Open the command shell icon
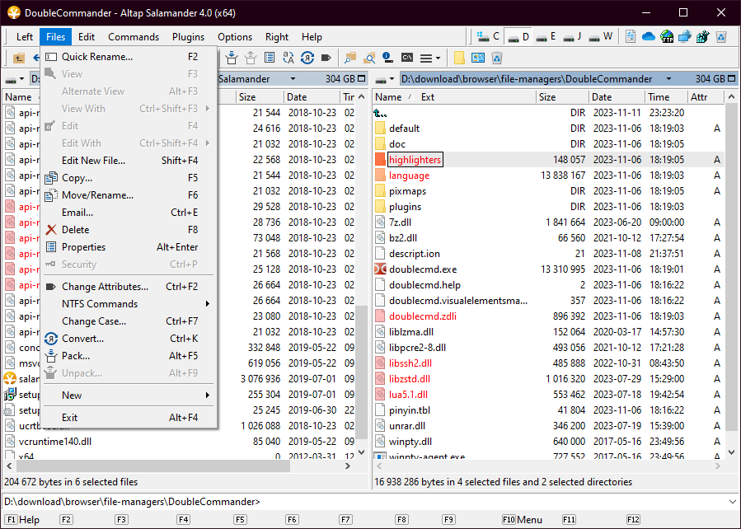Image resolution: width=741 pixels, height=529 pixels. click(407, 58)
